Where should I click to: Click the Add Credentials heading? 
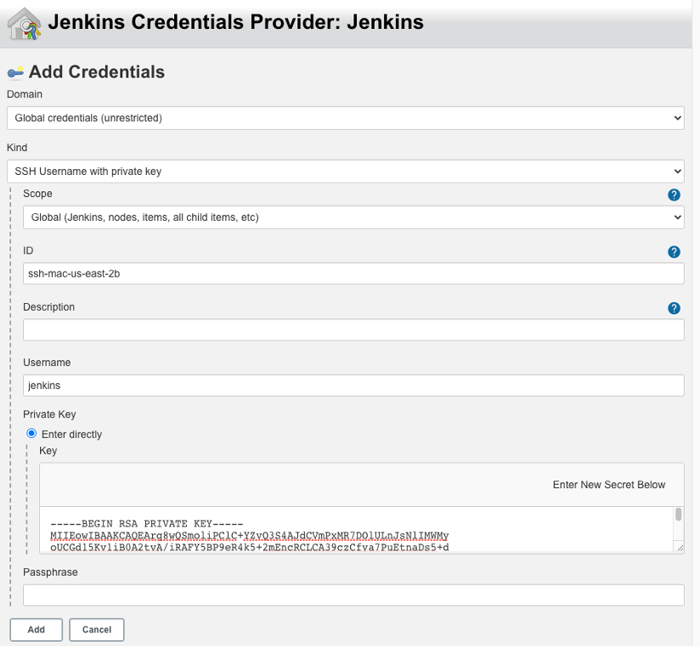pos(97,72)
